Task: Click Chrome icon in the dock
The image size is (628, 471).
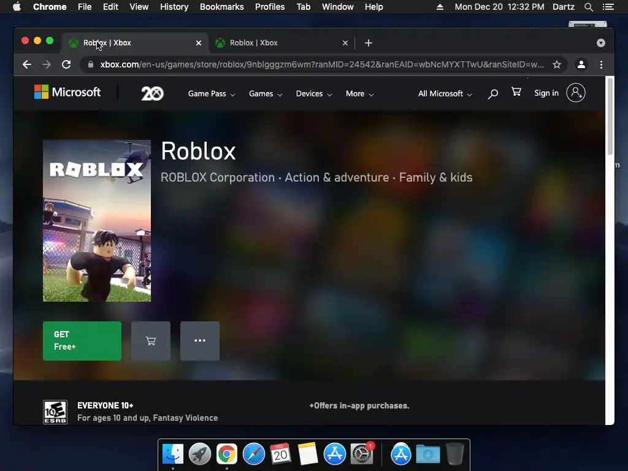Action: pyautogui.click(x=227, y=454)
